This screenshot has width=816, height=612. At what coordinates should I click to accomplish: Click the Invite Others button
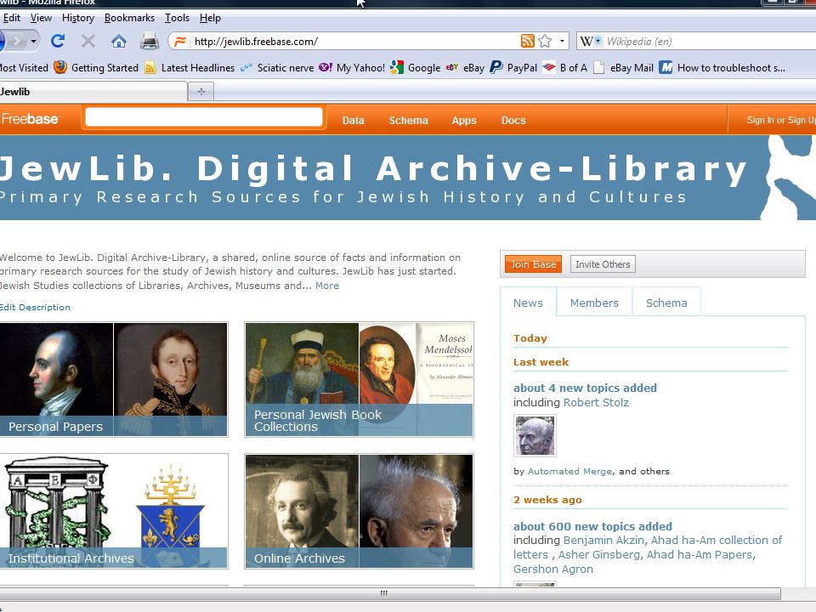tap(603, 264)
